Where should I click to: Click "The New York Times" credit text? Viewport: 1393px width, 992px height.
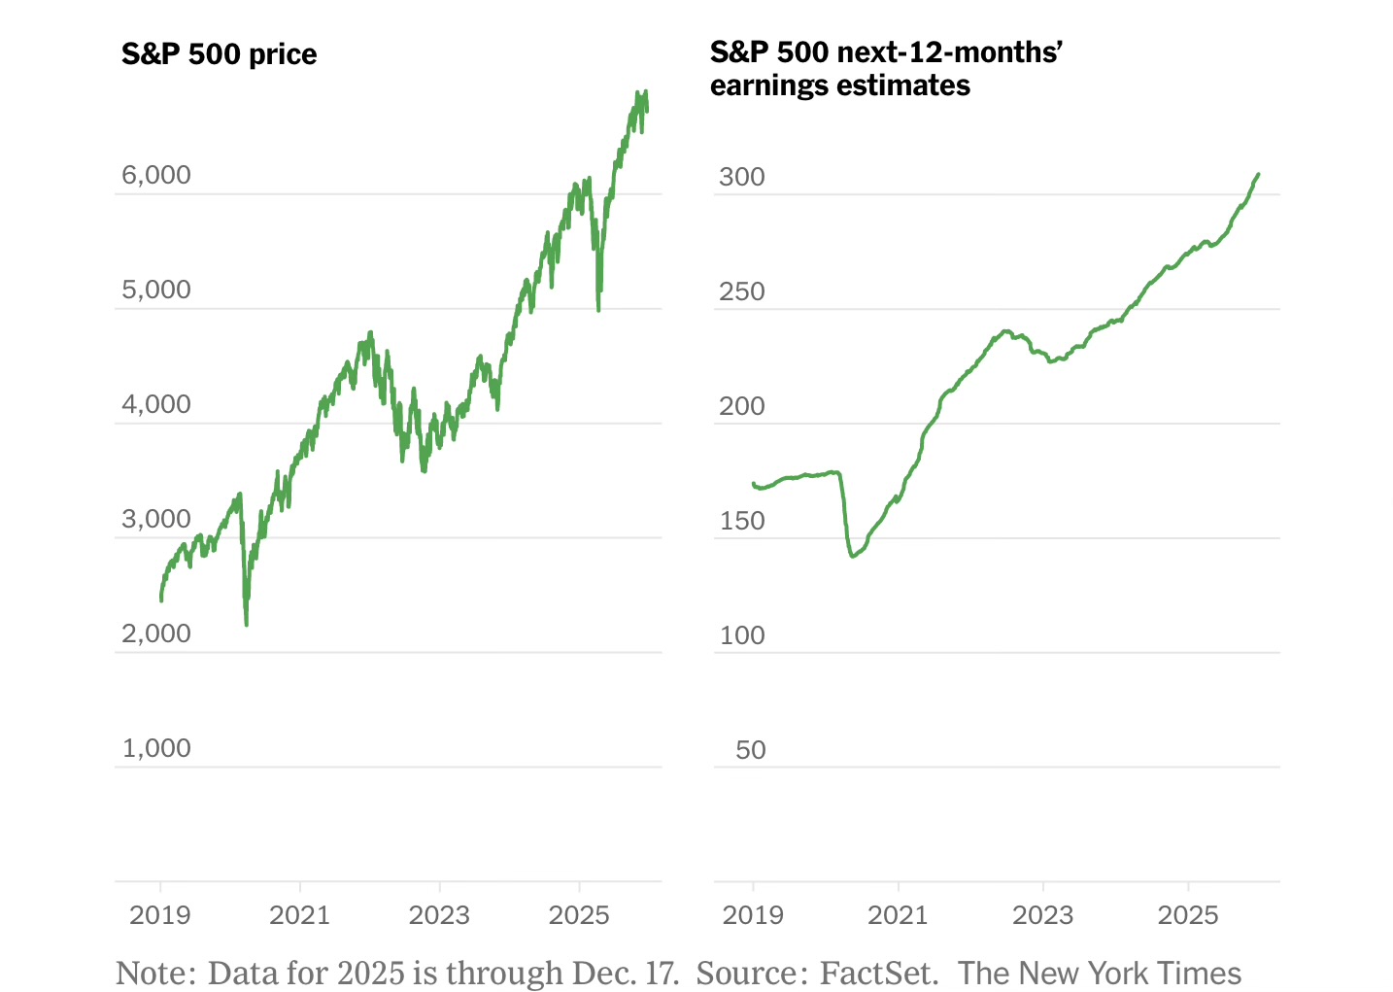pyautogui.click(x=1100, y=973)
